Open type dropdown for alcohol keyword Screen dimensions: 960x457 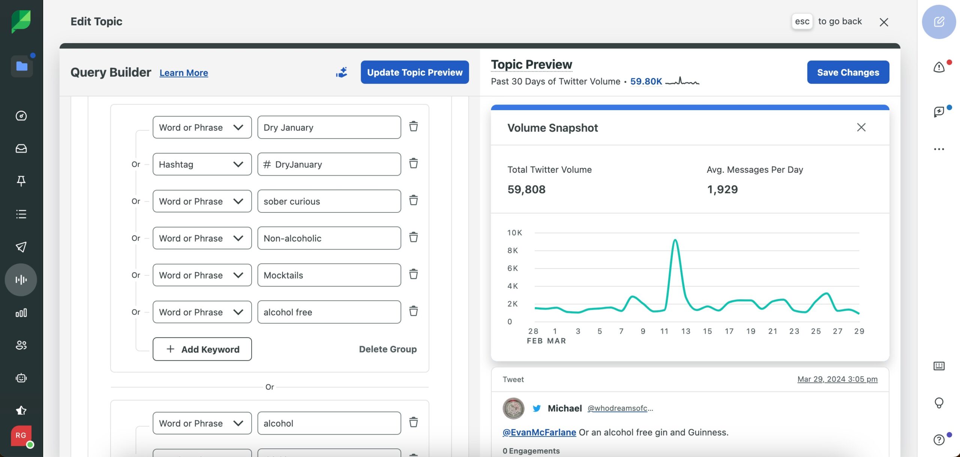pyautogui.click(x=202, y=423)
